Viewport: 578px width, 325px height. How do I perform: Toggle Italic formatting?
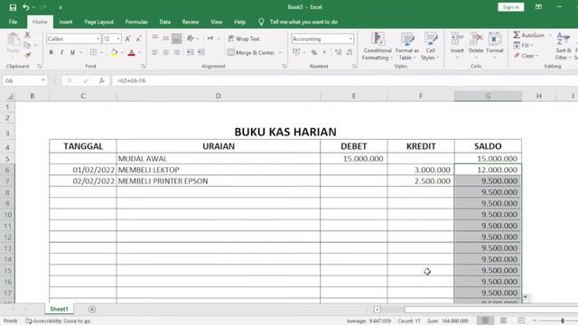[62, 52]
